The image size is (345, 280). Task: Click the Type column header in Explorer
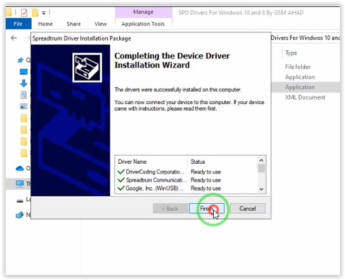tap(291, 53)
